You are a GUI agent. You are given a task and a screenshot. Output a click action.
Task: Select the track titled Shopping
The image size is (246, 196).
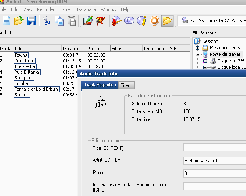pos(24,78)
